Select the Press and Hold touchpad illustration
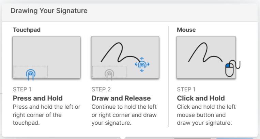 pos(46,57)
